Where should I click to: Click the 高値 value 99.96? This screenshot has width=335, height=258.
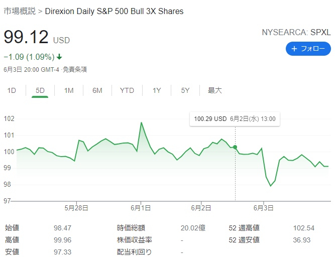[x=62, y=240]
